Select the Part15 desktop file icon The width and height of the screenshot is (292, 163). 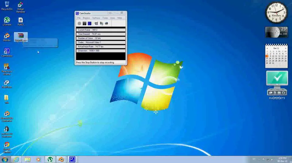coord(20,21)
